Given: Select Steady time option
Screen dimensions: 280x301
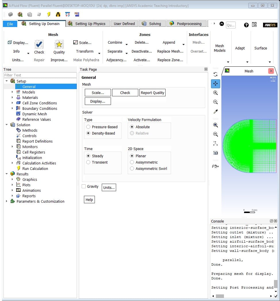Looking at the screenshot, I should [88, 156].
